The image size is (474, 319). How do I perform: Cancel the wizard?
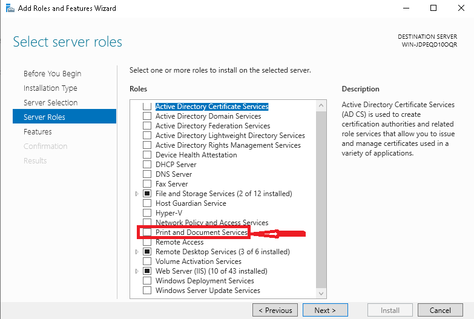440,311
